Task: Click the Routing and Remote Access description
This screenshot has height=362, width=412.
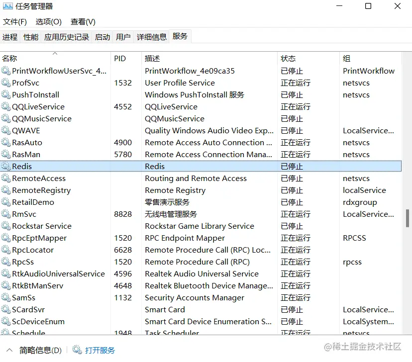Action: pos(196,178)
